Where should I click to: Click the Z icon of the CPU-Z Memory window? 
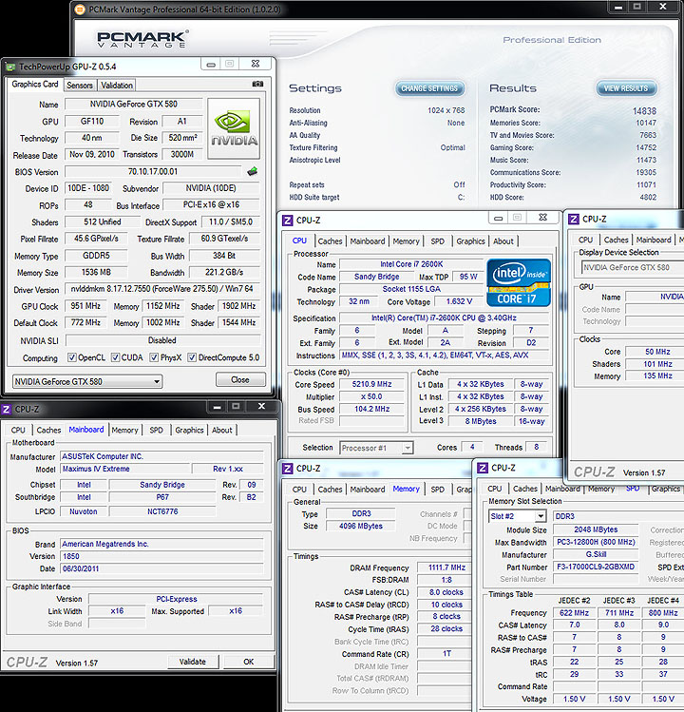[287, 468]
